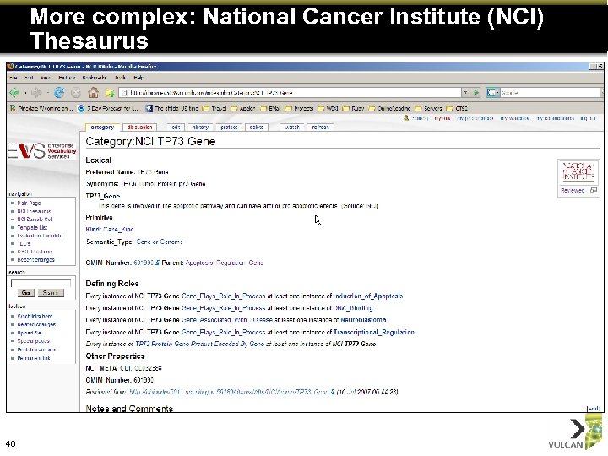Image resolution: width=608 pixels, height=456 pixels.
Task: Open the TLD's navigation link
Action: pos(24,243)
